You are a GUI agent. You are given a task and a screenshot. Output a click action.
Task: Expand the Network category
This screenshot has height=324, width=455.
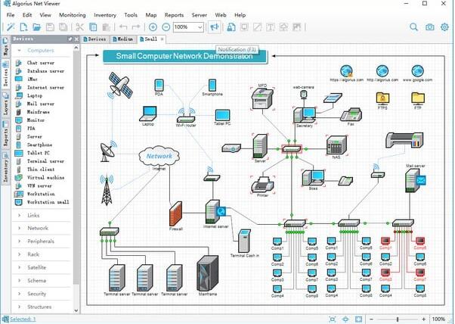[19, 228]
